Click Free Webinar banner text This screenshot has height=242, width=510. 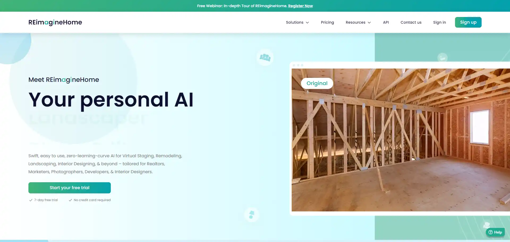pos(242,6)
